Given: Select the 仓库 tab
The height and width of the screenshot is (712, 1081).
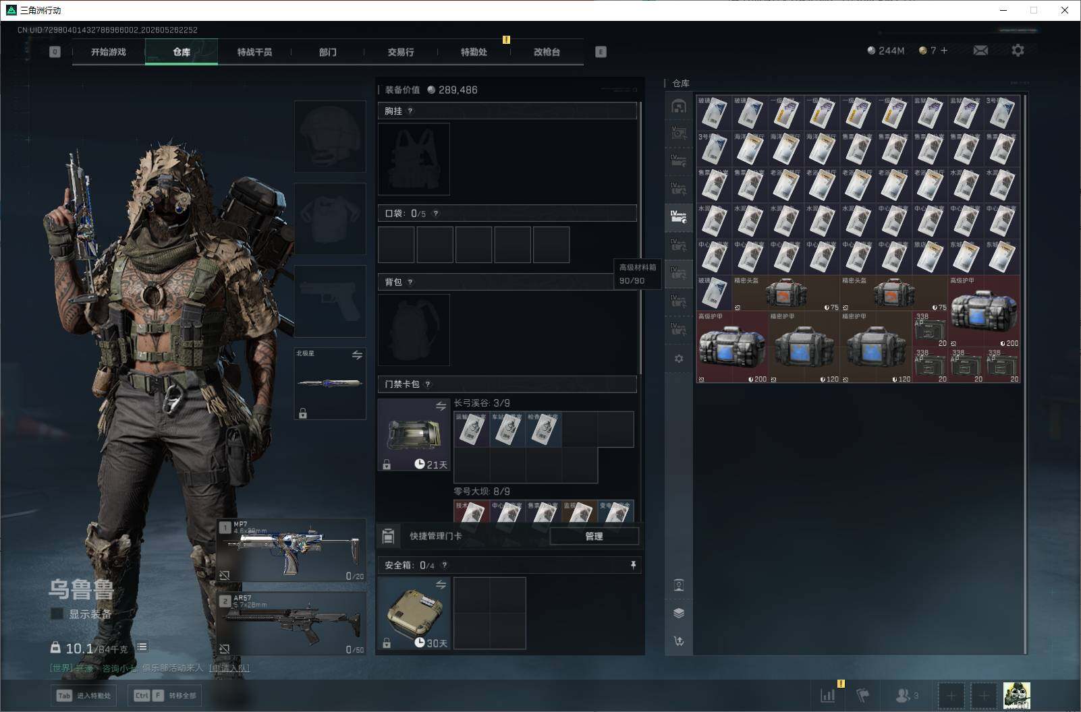Looking at the screenshot, I should [182, 52].
